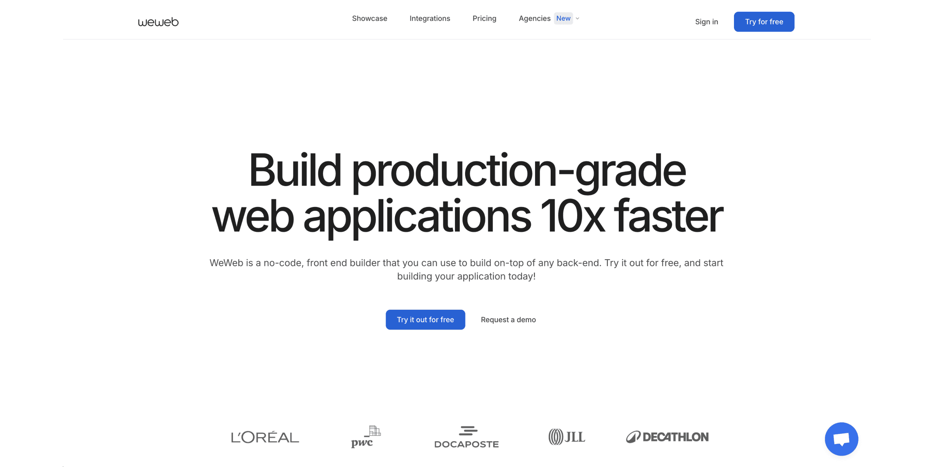
Task: Click the Try for free header button
Action: (764, 21)
